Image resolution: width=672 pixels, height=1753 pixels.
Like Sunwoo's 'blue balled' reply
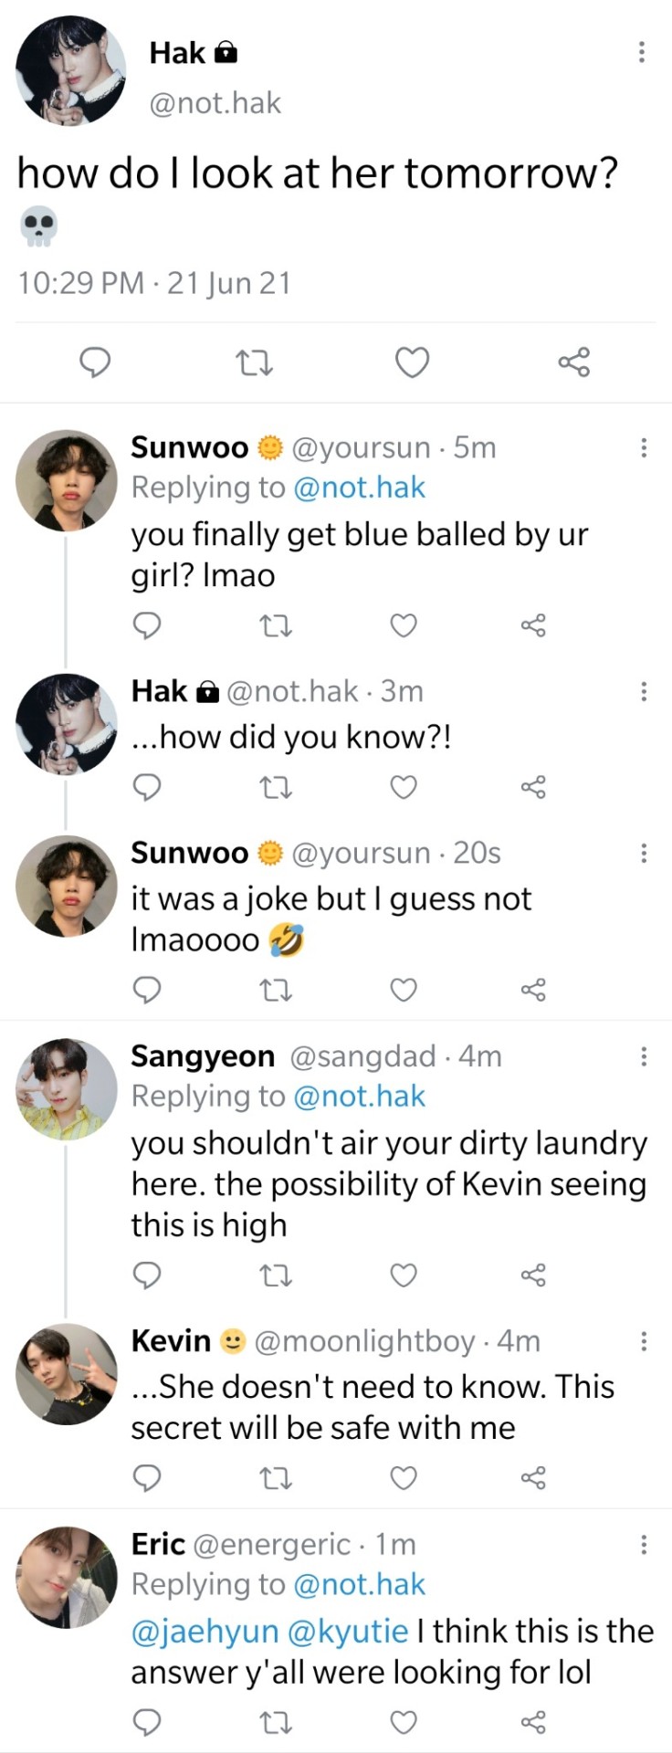[x=404, y=625]
